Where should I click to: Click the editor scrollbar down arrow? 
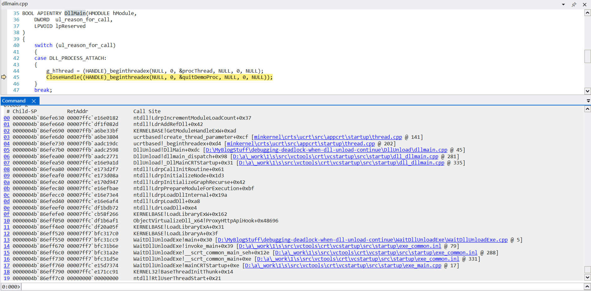[588, 91]
